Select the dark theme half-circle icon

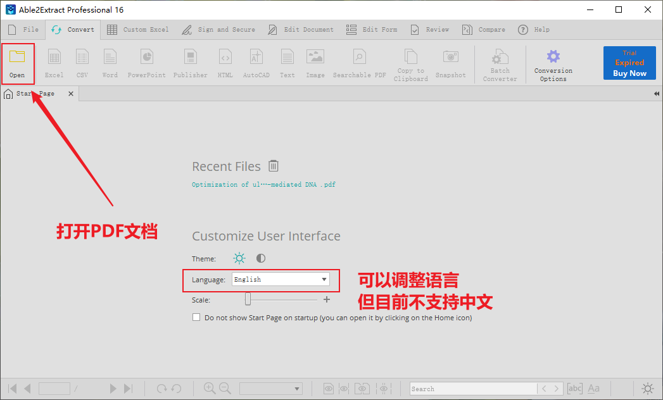click(x=261, y=258)
